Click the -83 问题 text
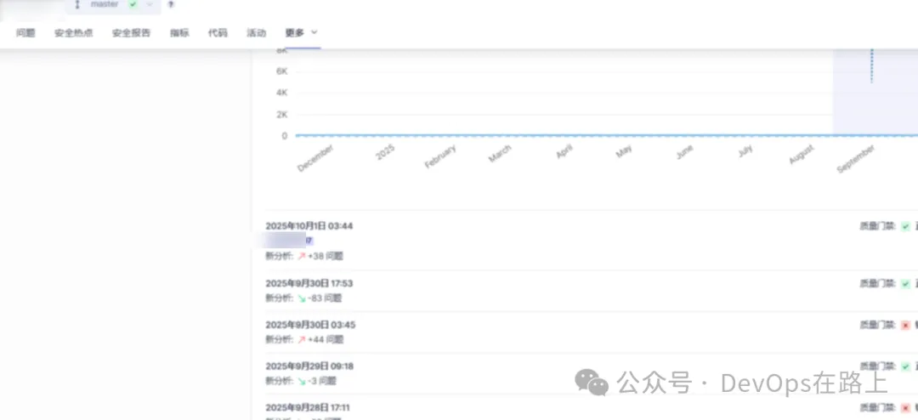 point(326,298)
